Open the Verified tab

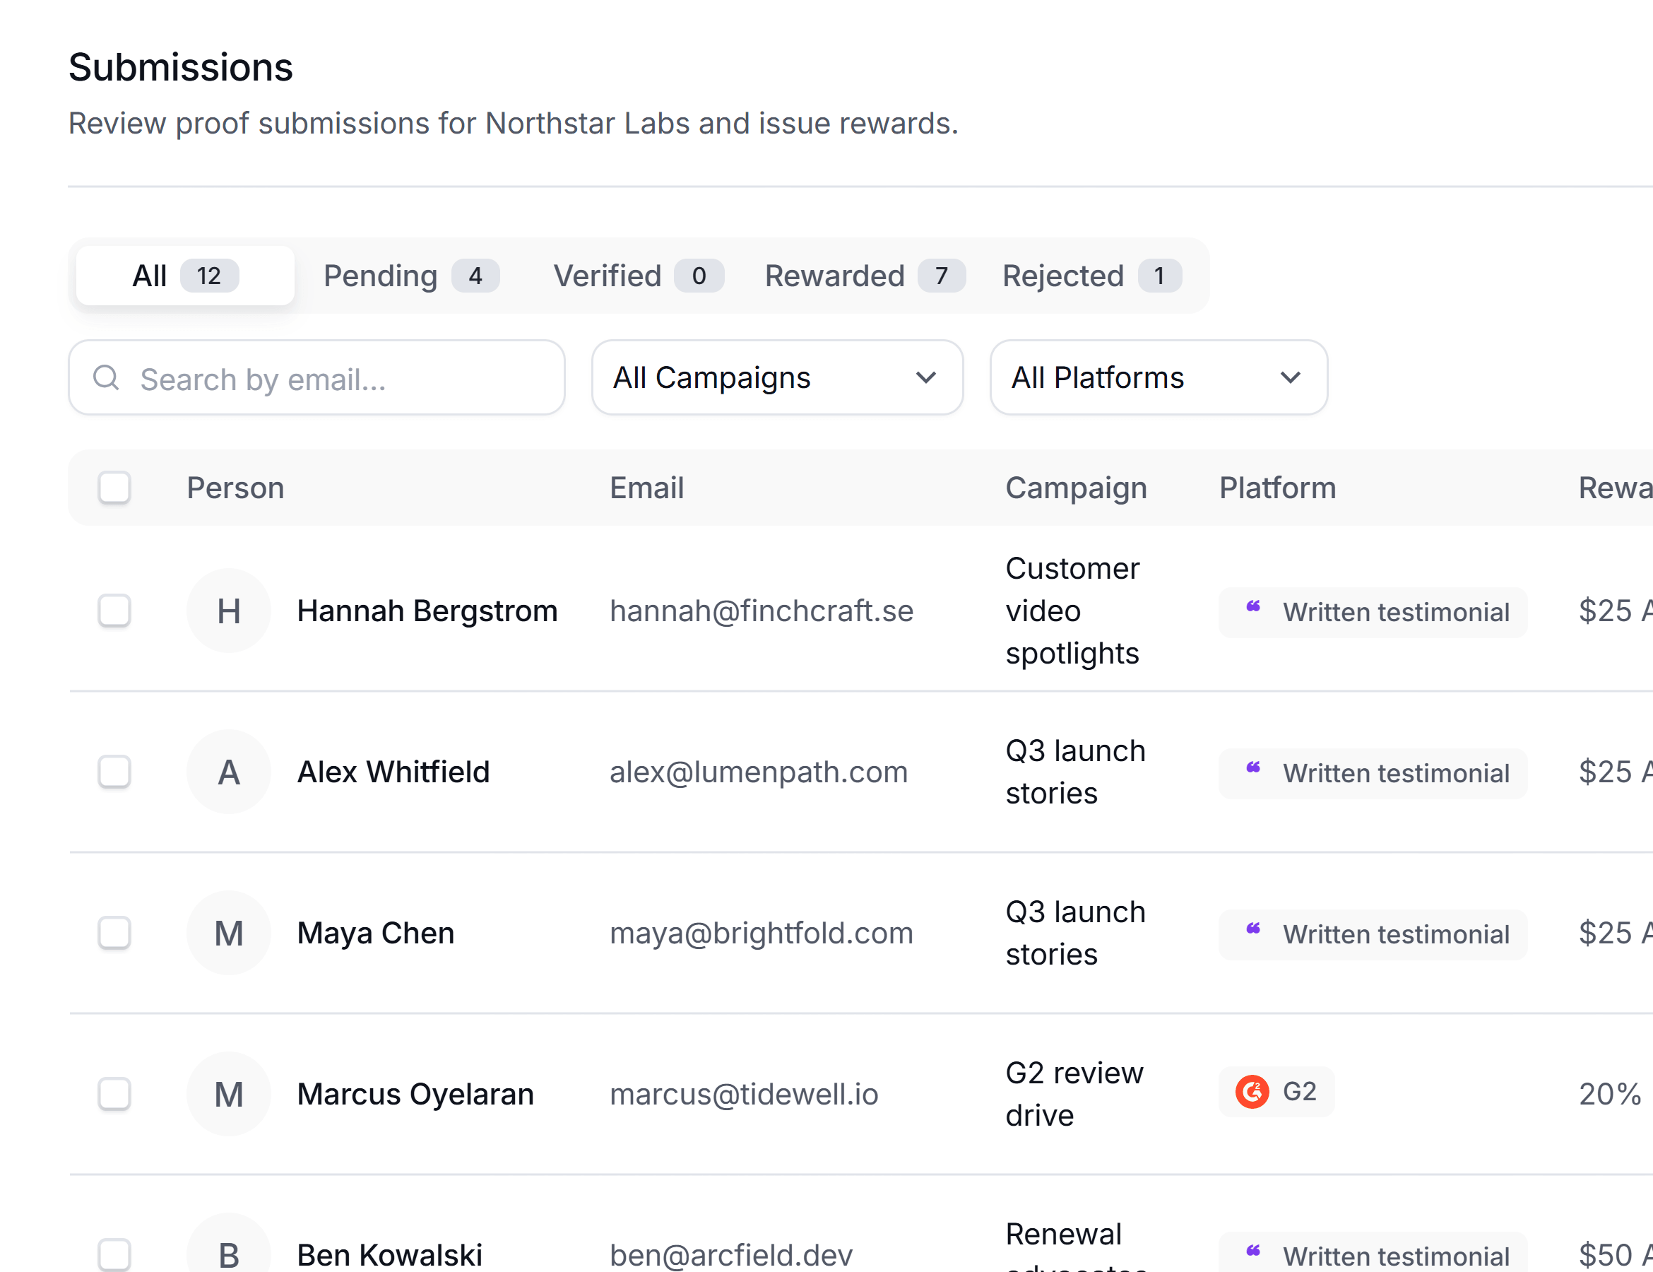tap(638, 276)
